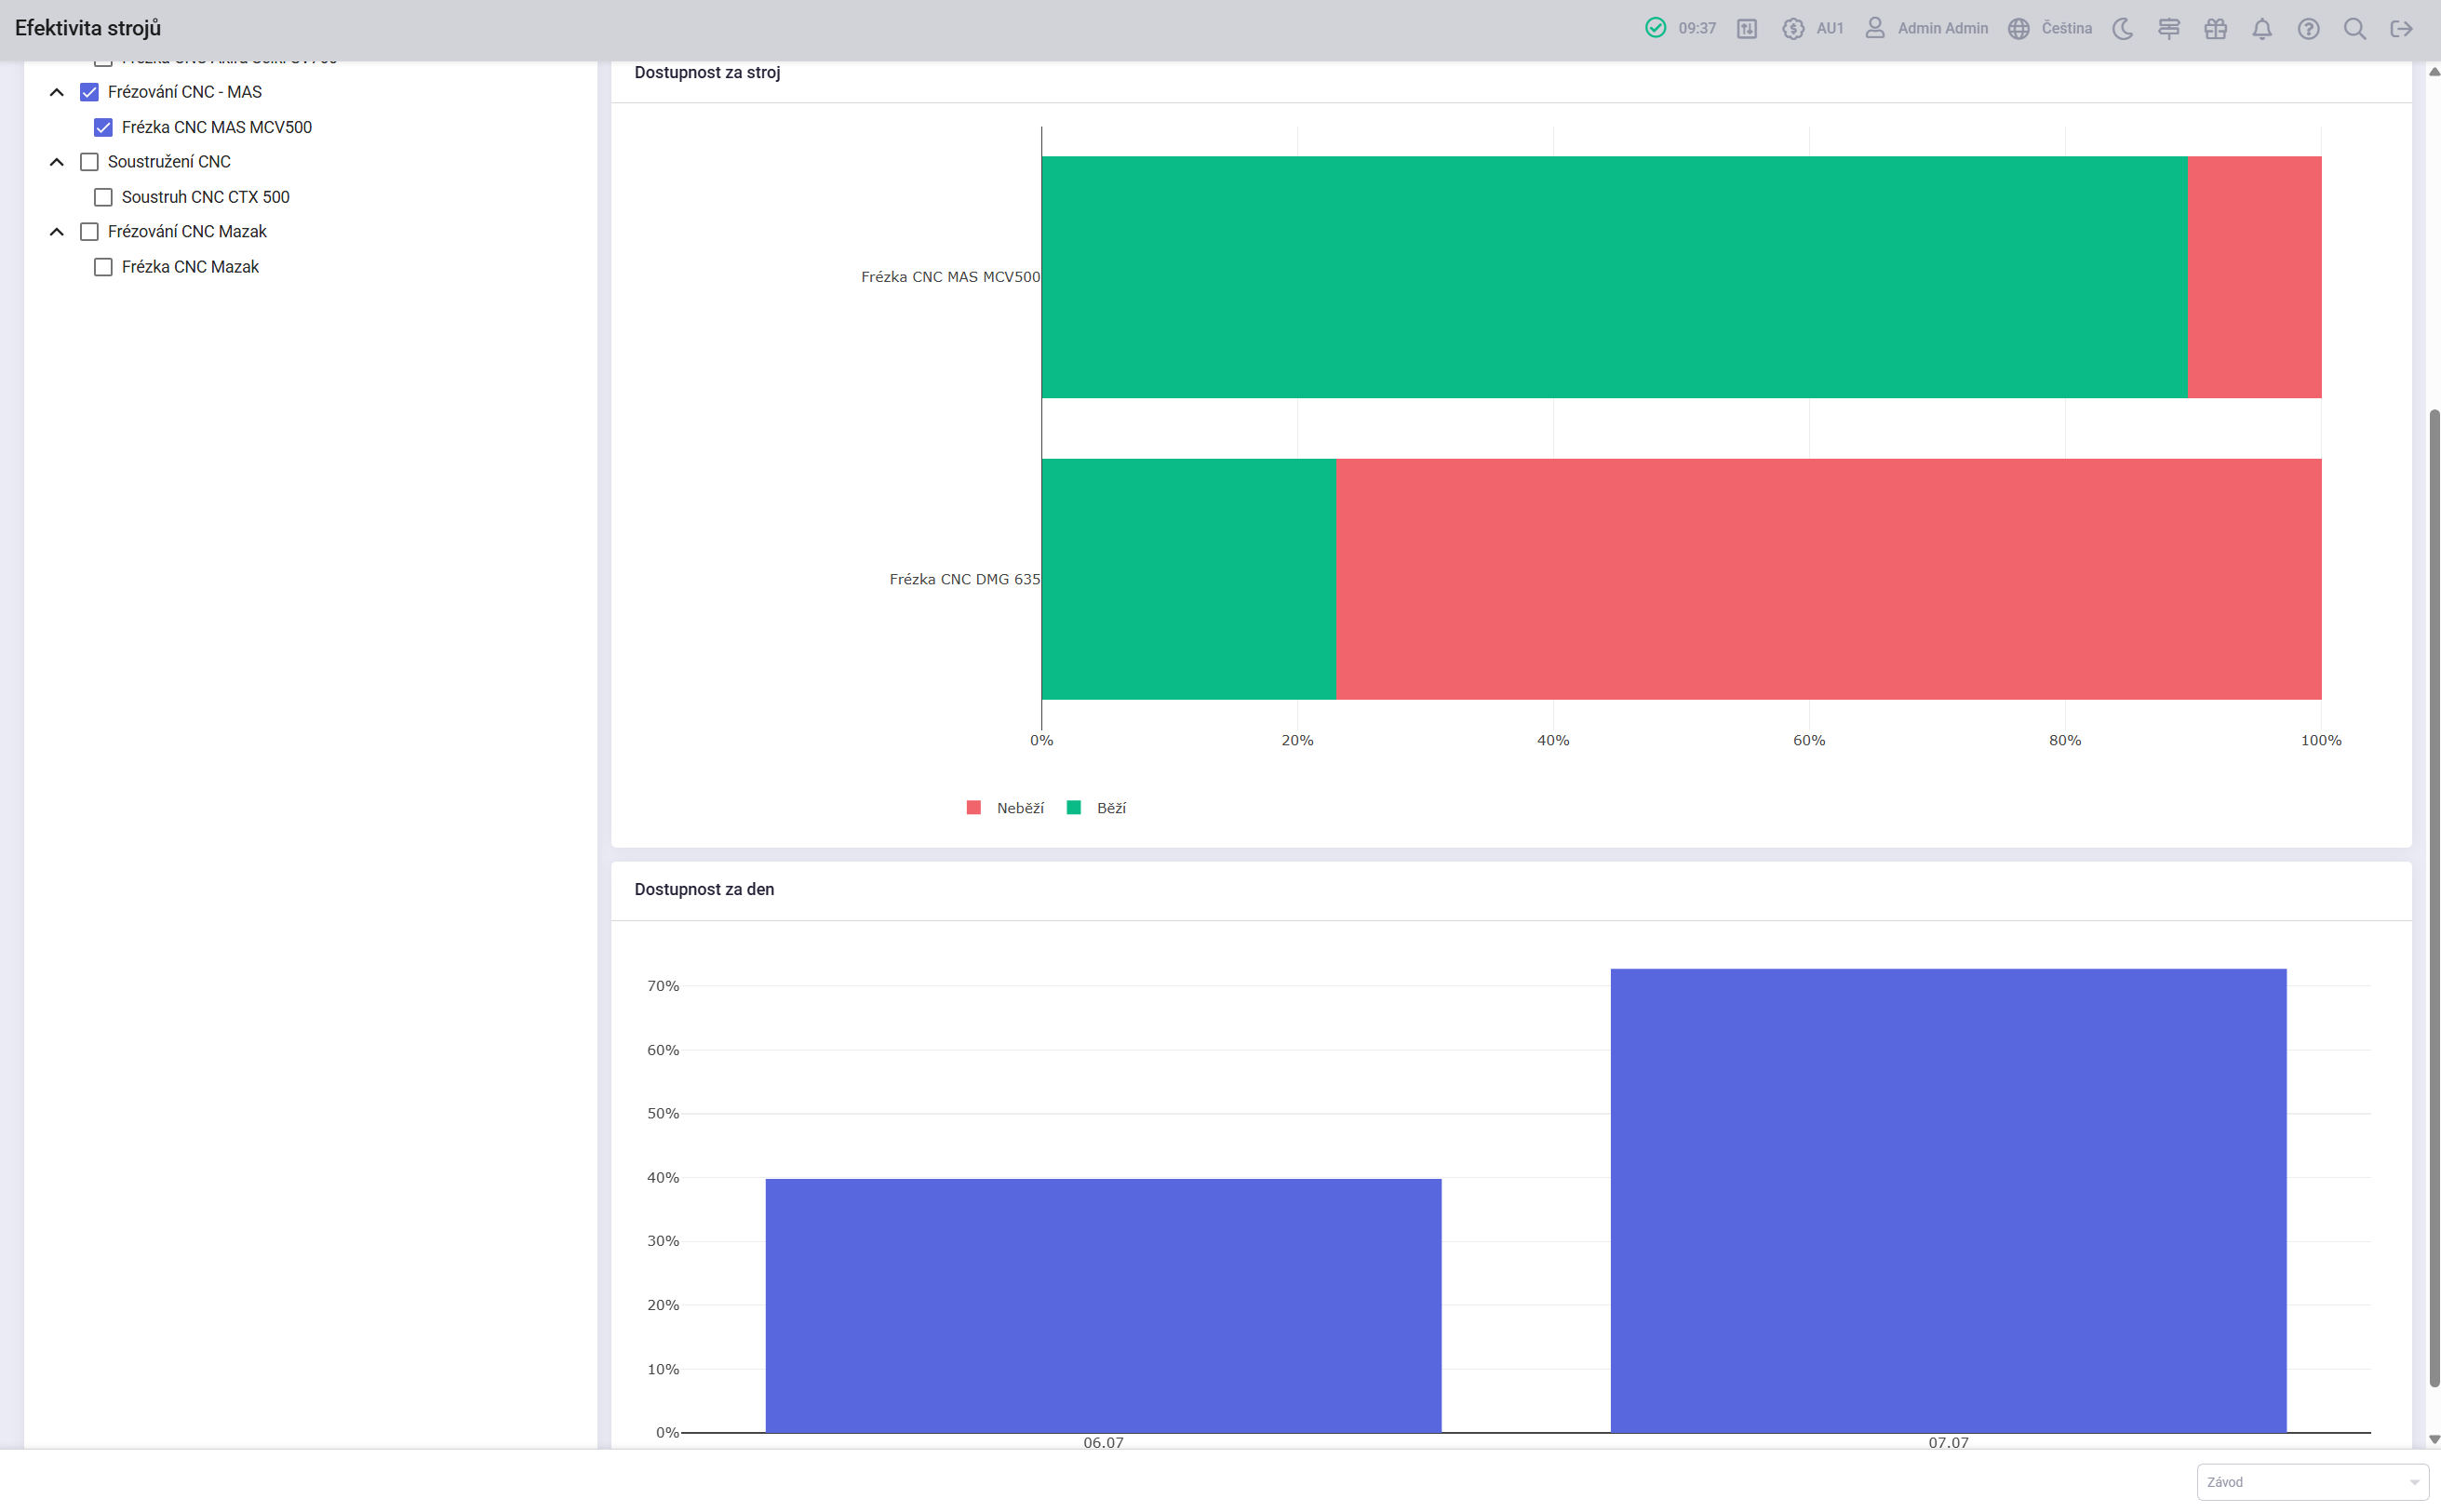Click the Dostupnost za den panel title
The image size is (2441, 1512).
point(704,889)
